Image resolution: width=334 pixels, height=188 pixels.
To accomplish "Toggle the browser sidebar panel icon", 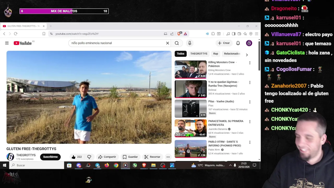I will pyautogui.click(x=234, y=34).
